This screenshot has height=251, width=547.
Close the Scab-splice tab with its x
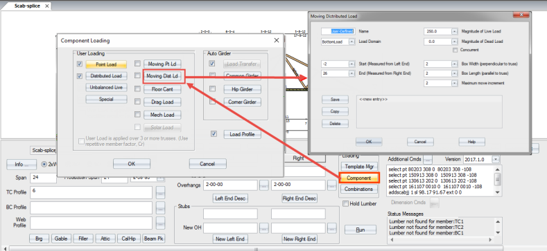point(47,6)
